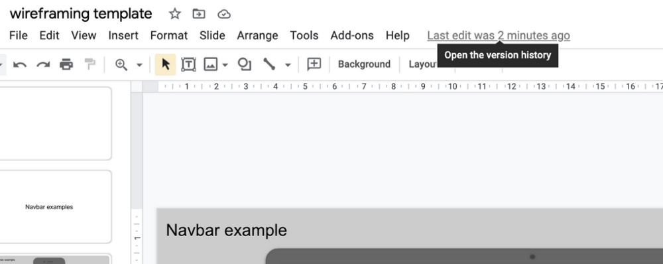Open the Help menu
The image size is (663, 264).
[397, 36]
